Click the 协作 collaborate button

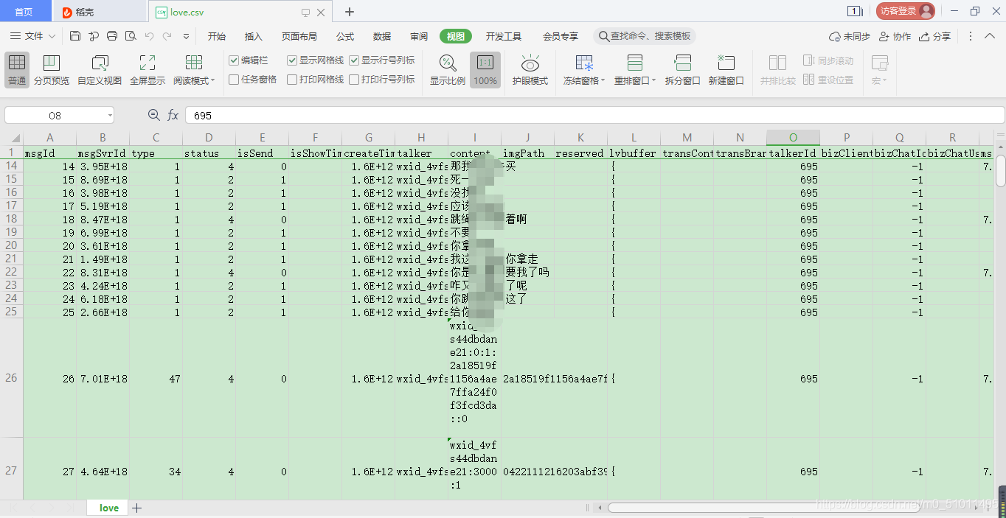point(895,36)
